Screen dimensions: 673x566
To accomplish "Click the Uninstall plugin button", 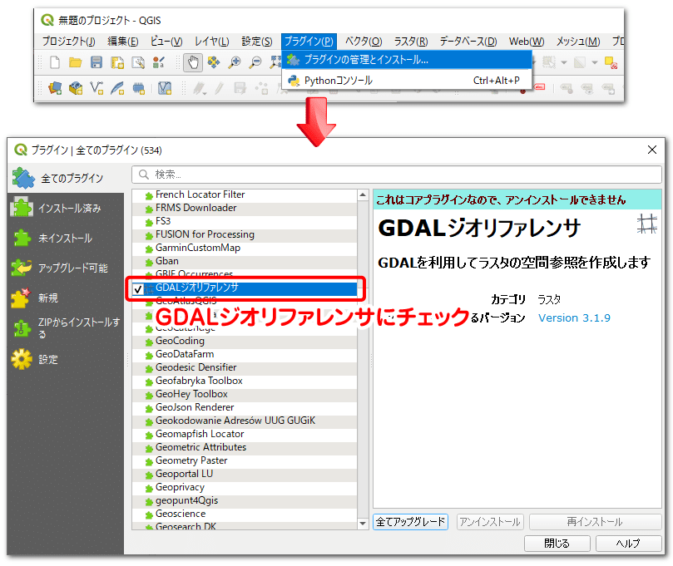I will (x=490, y=522).
